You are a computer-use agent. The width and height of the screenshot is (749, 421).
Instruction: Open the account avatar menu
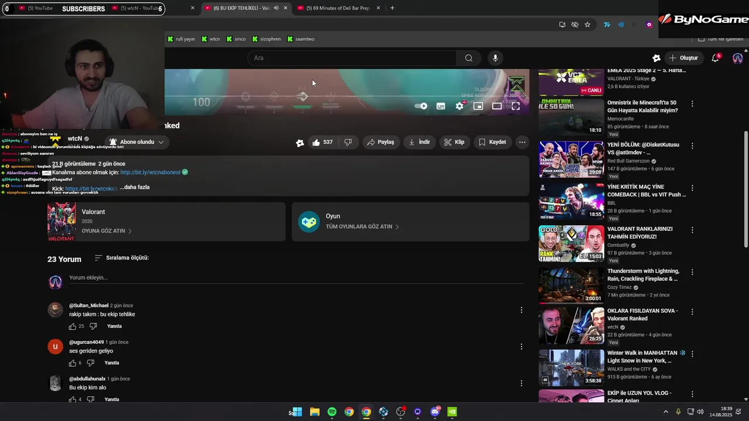pos(737,58)
